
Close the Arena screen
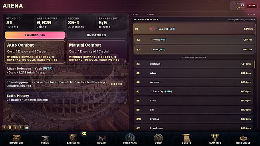252,6
